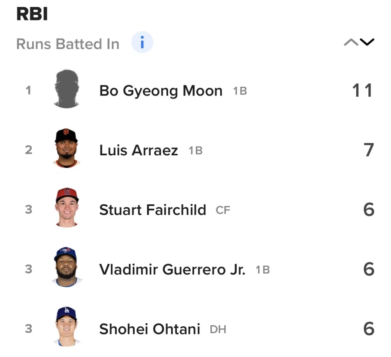Select Stuart Fairchild's headshot photo
The height and width of the screenshot is (357, 391).
click(66, 208)
